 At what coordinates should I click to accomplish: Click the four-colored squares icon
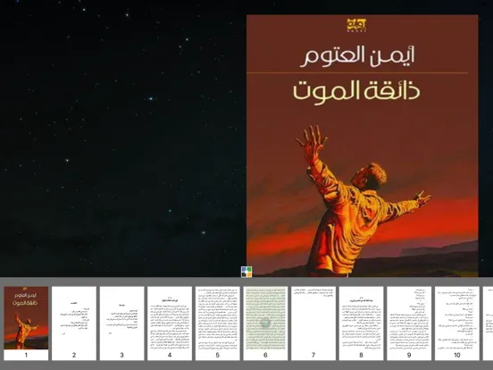pyautogui.click(x=246, y=272)
